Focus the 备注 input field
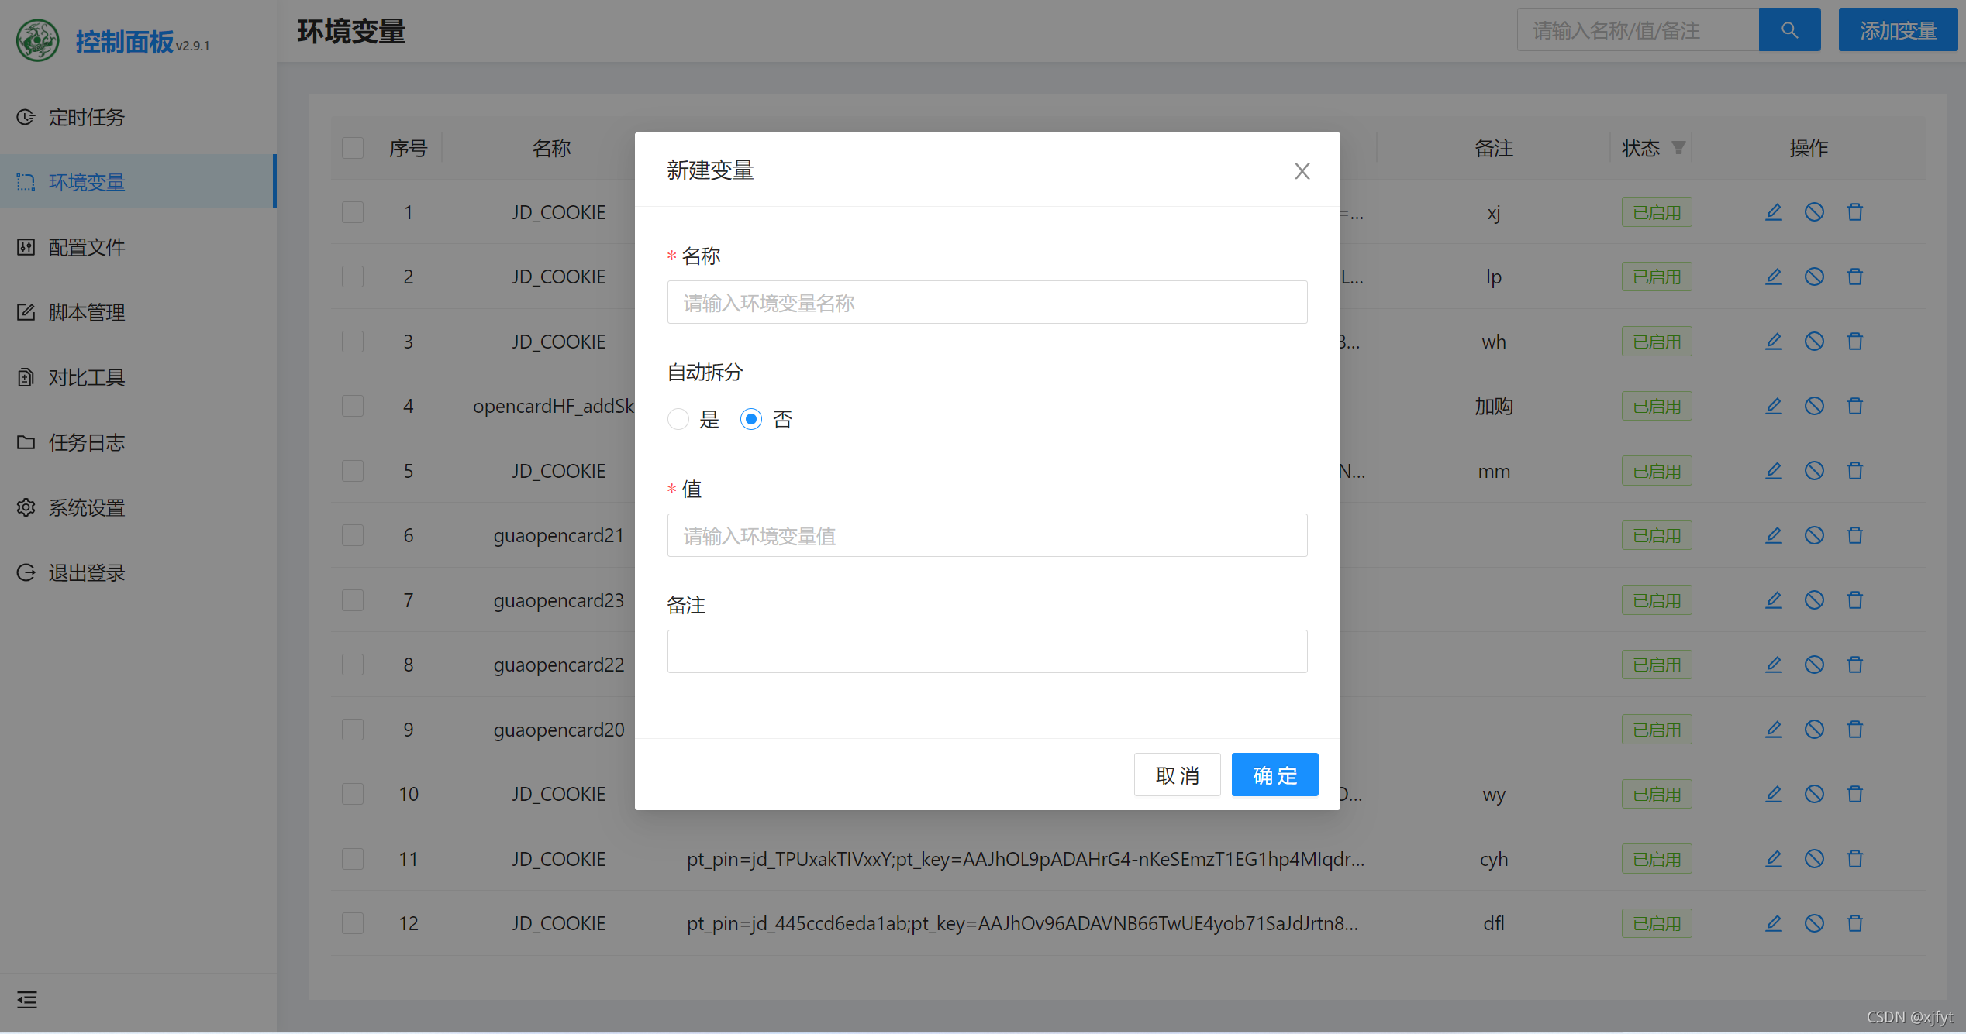Image resolution: width=1966 pixels, height=1034 pixels. click(x=987, y=651)
